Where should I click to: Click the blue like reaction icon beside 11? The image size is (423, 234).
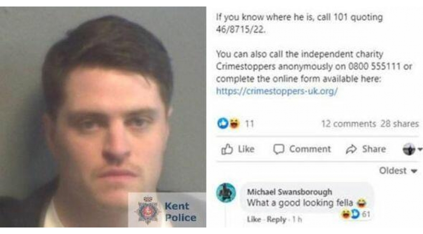(223, 123)
